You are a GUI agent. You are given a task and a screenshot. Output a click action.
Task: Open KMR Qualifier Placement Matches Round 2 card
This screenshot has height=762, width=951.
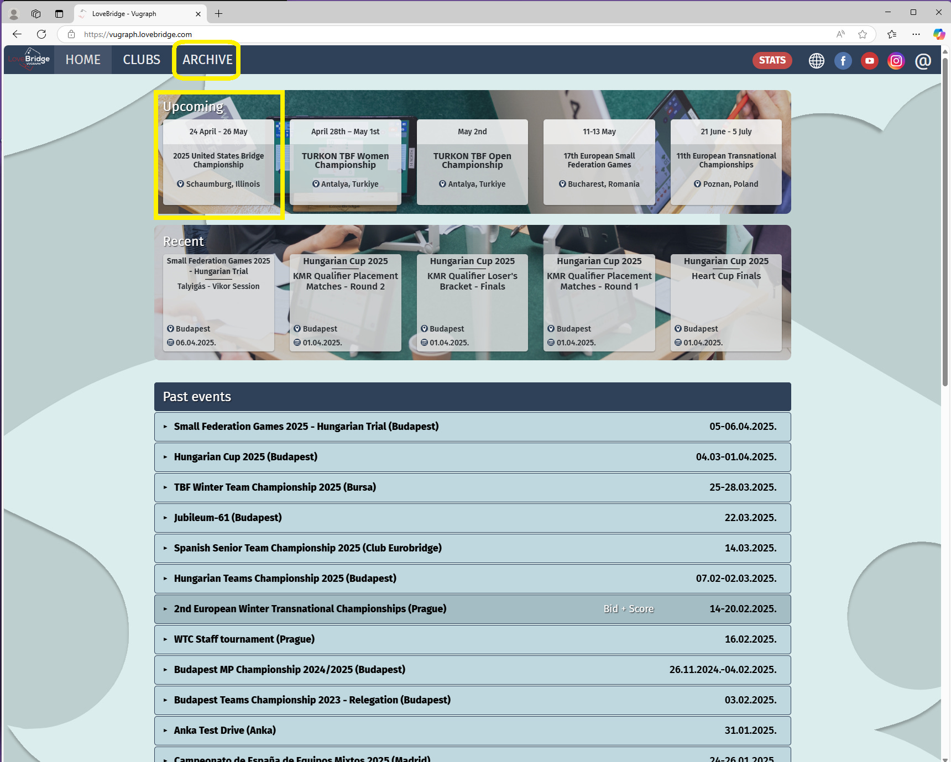tap(346, 303)
